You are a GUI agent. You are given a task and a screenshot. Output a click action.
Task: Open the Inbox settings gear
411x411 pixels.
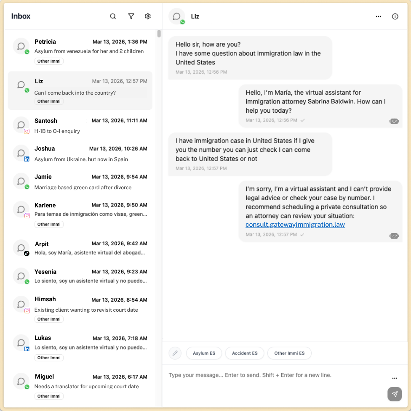[x=147, y=16]
